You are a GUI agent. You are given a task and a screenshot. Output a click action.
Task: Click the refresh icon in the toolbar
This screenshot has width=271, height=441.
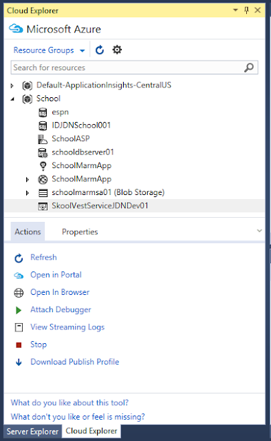point(100,50)
